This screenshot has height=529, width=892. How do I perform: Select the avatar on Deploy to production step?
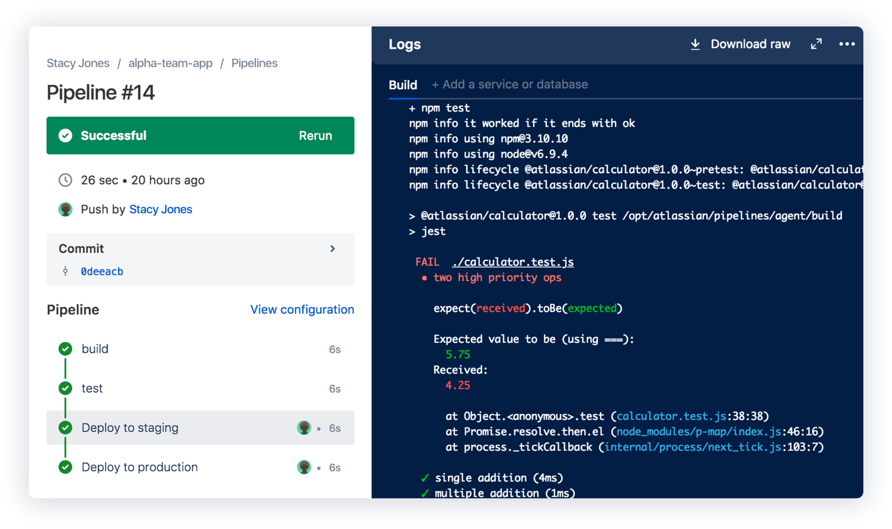[304, 467]
